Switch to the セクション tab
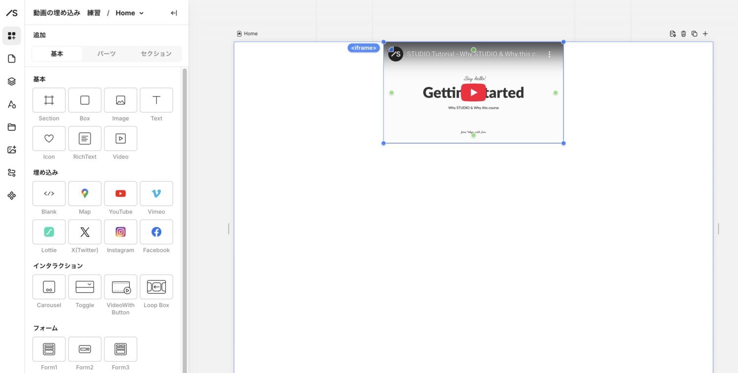 [x=156, y=54]
